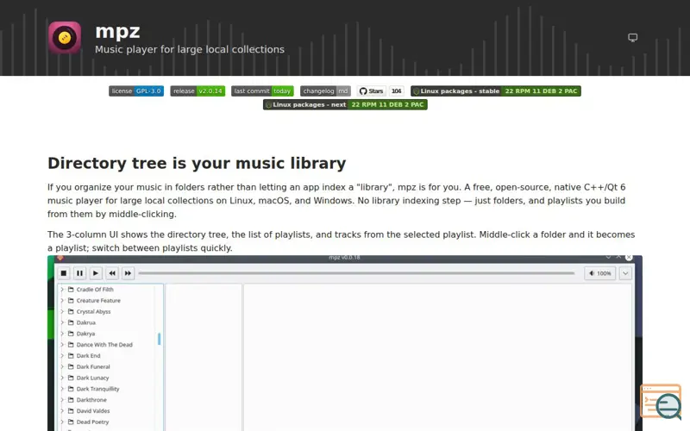Click the Play button in mpz toolbar
Screen dimensions: 690x431
pyautogui.click(x=96, y=273)
